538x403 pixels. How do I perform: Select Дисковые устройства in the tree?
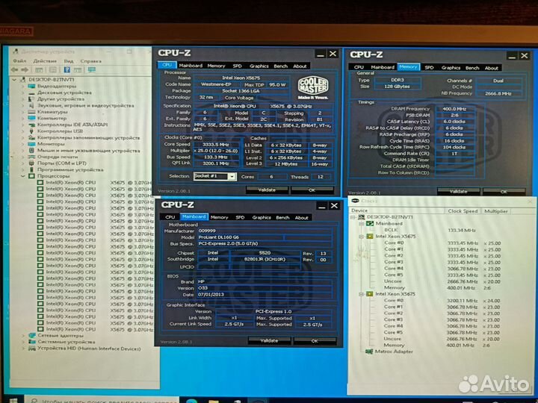point(64,93)
